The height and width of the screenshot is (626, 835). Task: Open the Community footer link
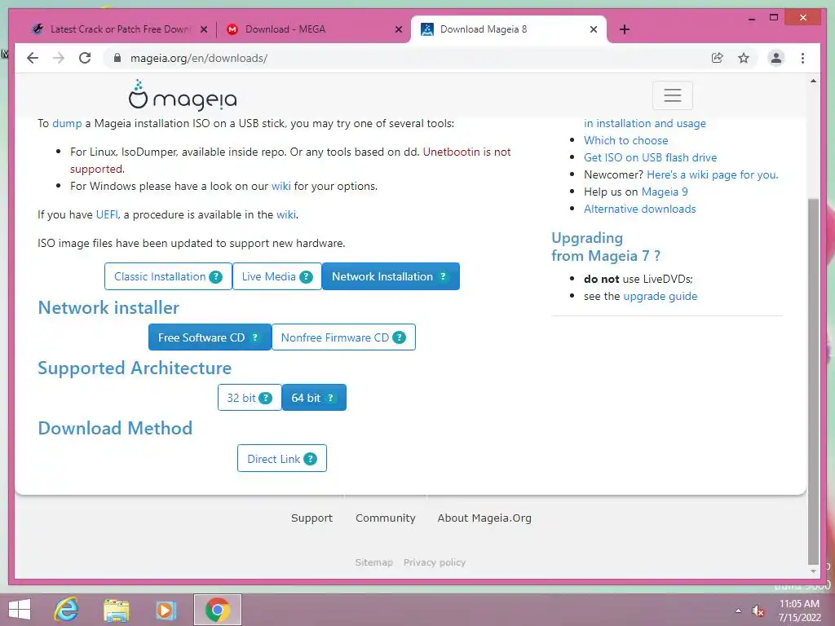pyautogui.click(x=386, y=518)
